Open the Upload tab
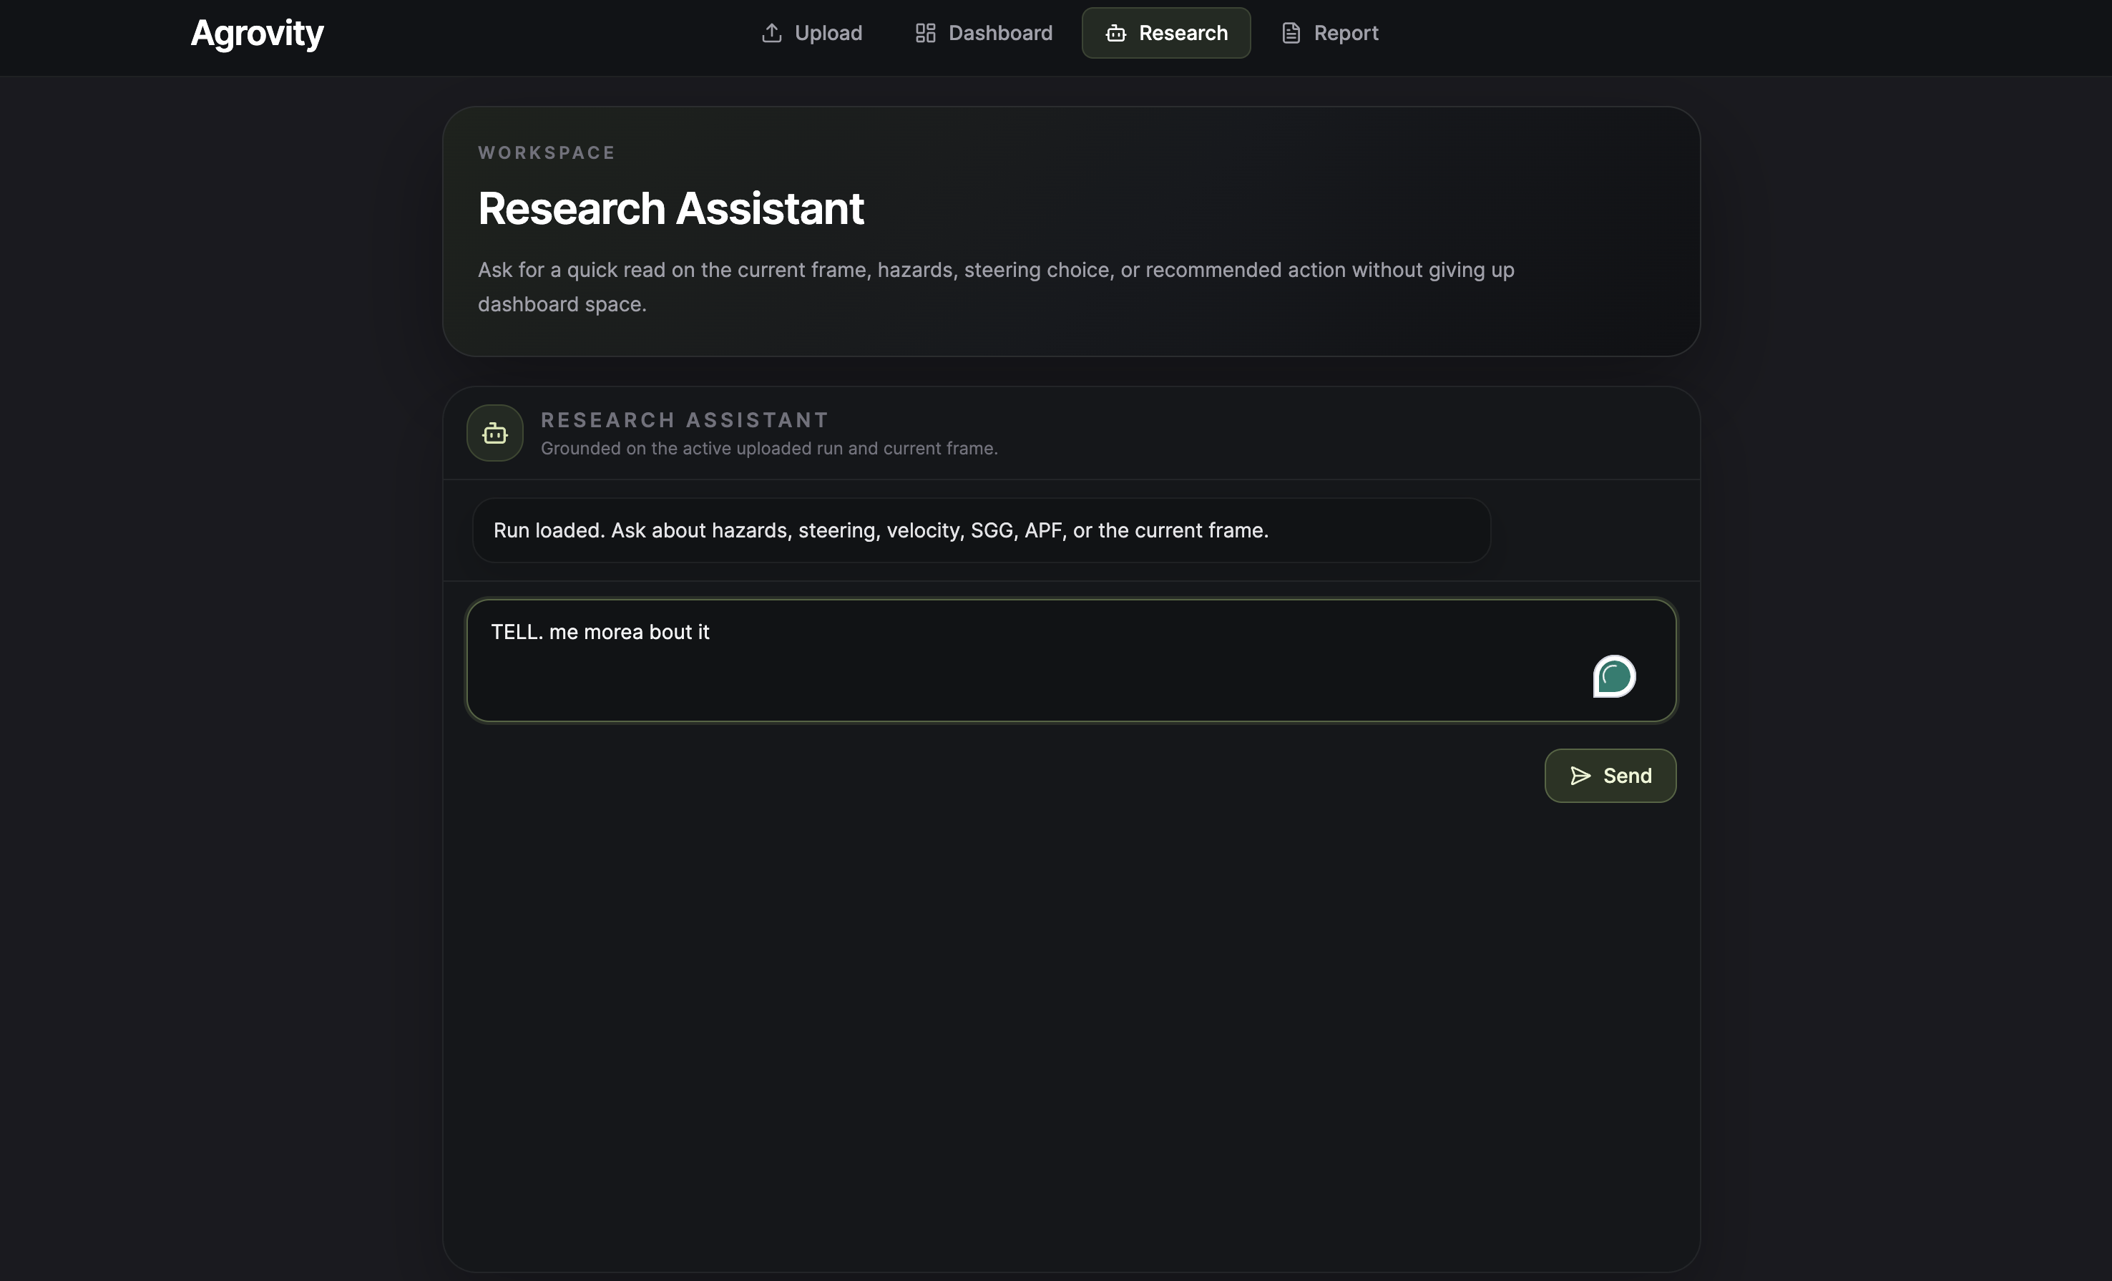This screenshot has height=1281, width=2112. pyautogui.click(x=827, y=33)
